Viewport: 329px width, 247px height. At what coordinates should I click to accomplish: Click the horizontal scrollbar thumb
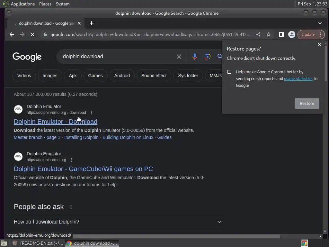pyautogui.click(x=176, y=236)
